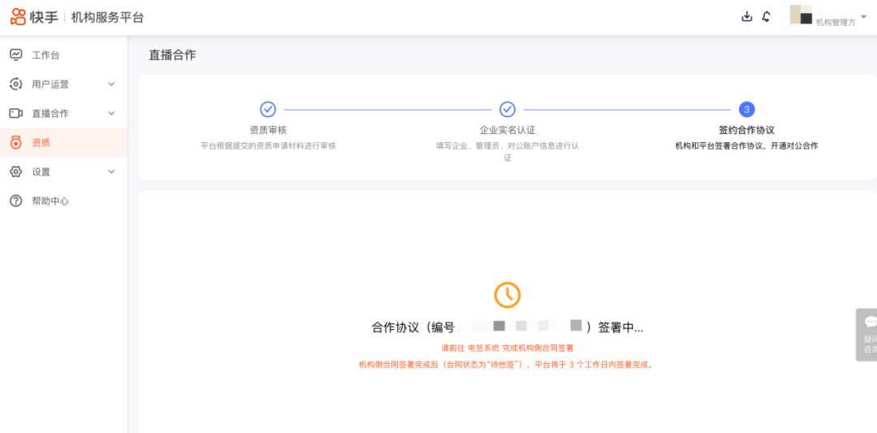This screenshot has height=433, width=877.
Task: Expand the 机构管理方 account dropdown arrow
Action: click(863, 16)
